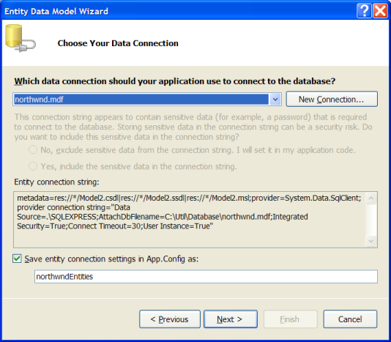Click the scroll down arrow in connection string box
Image resolution: width=391 pixels, height=342 pixels.
point(370,241)
